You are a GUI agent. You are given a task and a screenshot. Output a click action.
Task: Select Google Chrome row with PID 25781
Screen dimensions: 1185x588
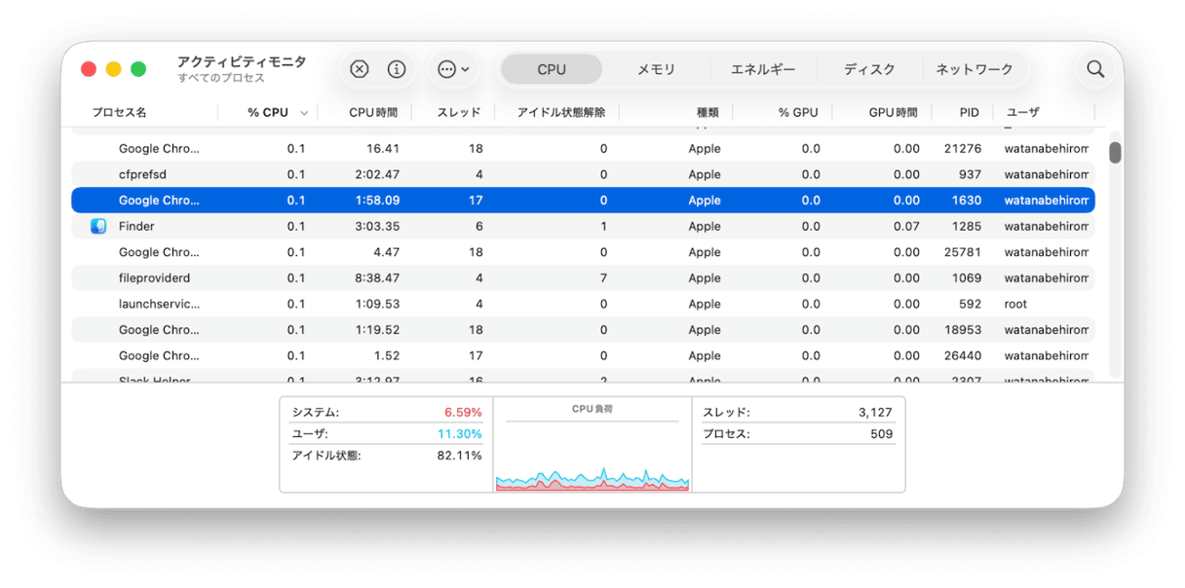[583, 252]
